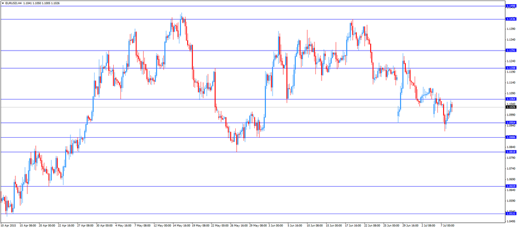Click the 22 Apr 16:00 time label
Image resolution: width=517 pixels, height=228 pixels.
point(66,226)
